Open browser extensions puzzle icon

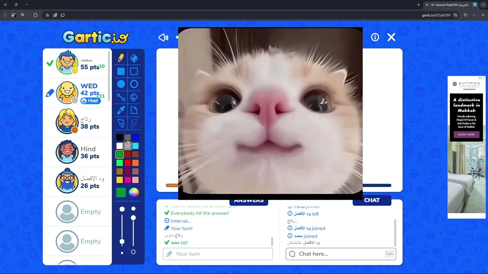pos(35,15)
